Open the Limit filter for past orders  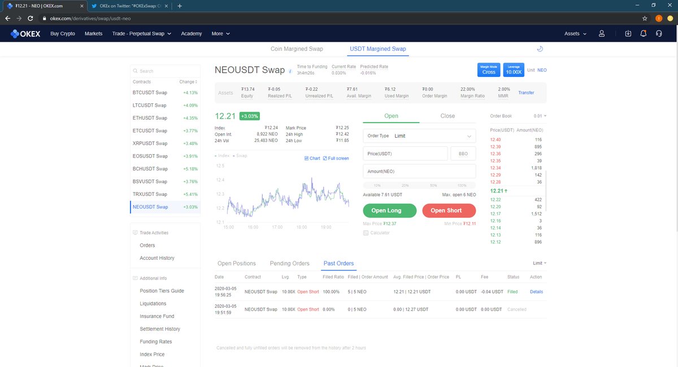[540, 263]
